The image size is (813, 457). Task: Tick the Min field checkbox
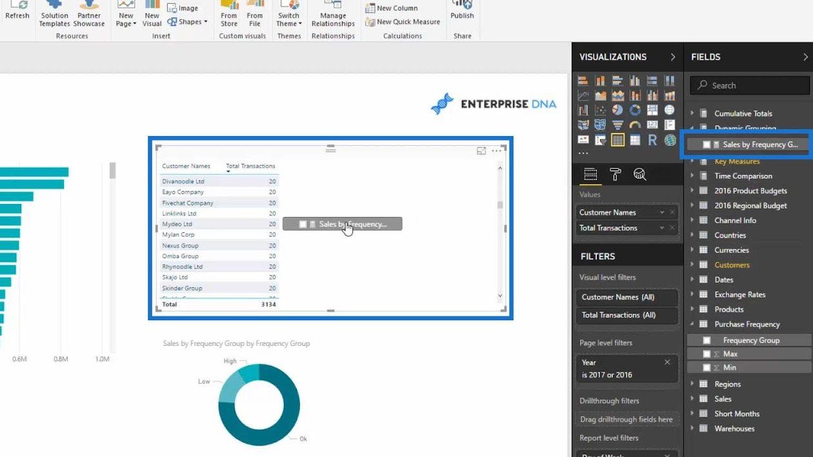point(707,367)
